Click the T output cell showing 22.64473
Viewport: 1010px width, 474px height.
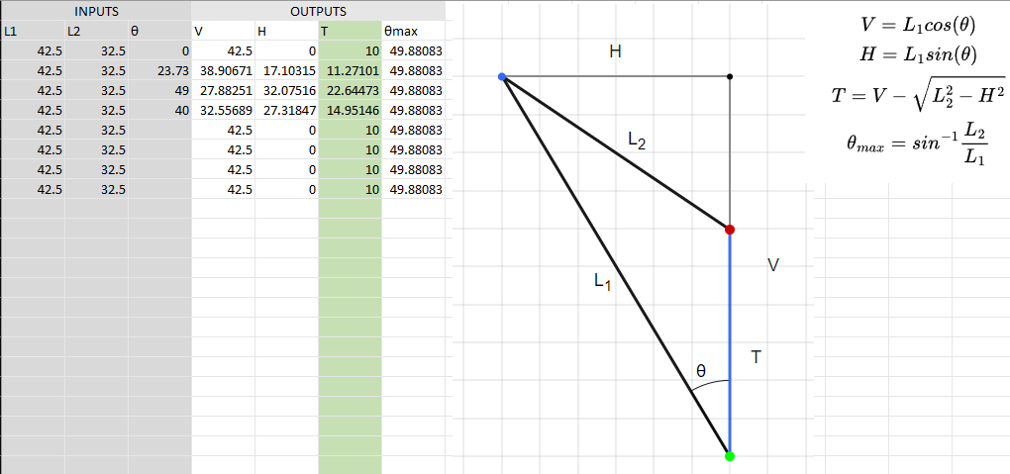(x=350, y=90)
